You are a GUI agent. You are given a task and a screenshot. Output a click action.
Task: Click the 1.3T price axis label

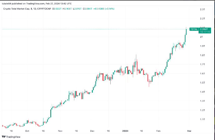pyautogui.click(x=202, y=101)
